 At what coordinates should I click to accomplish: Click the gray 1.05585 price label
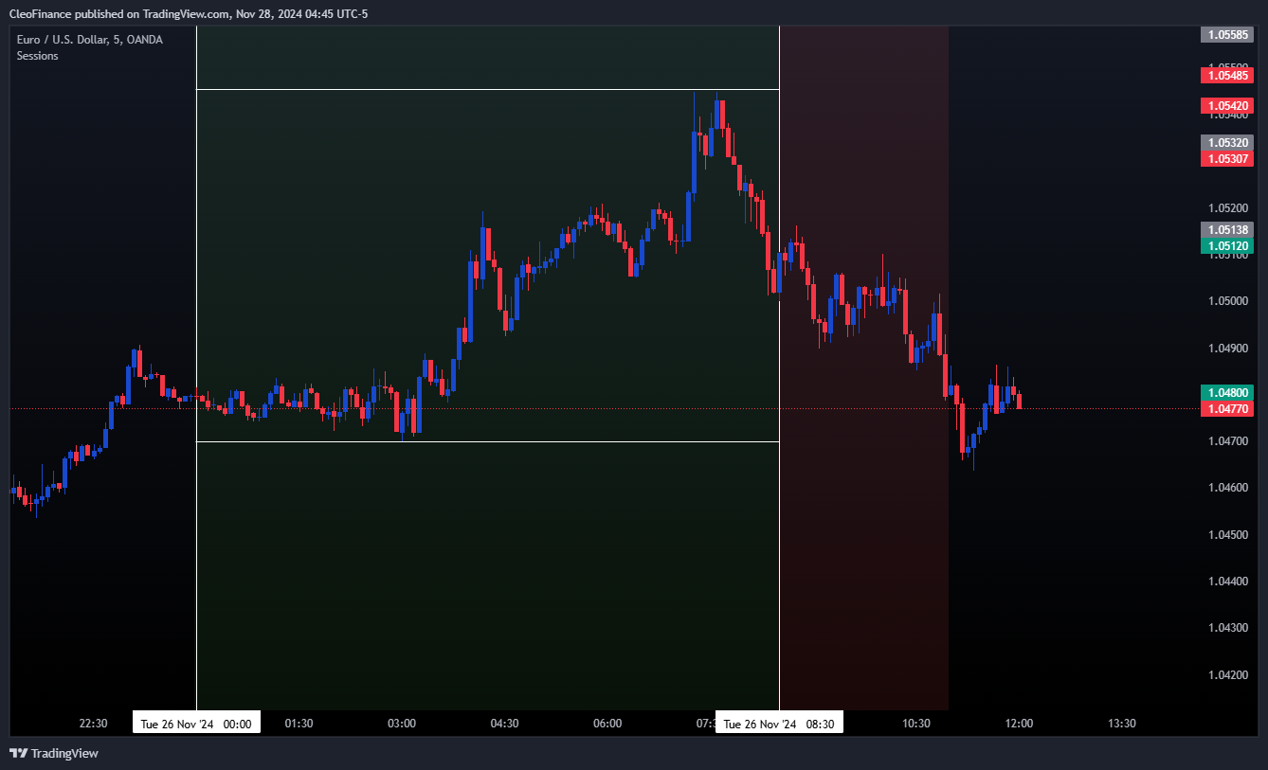1227,35
